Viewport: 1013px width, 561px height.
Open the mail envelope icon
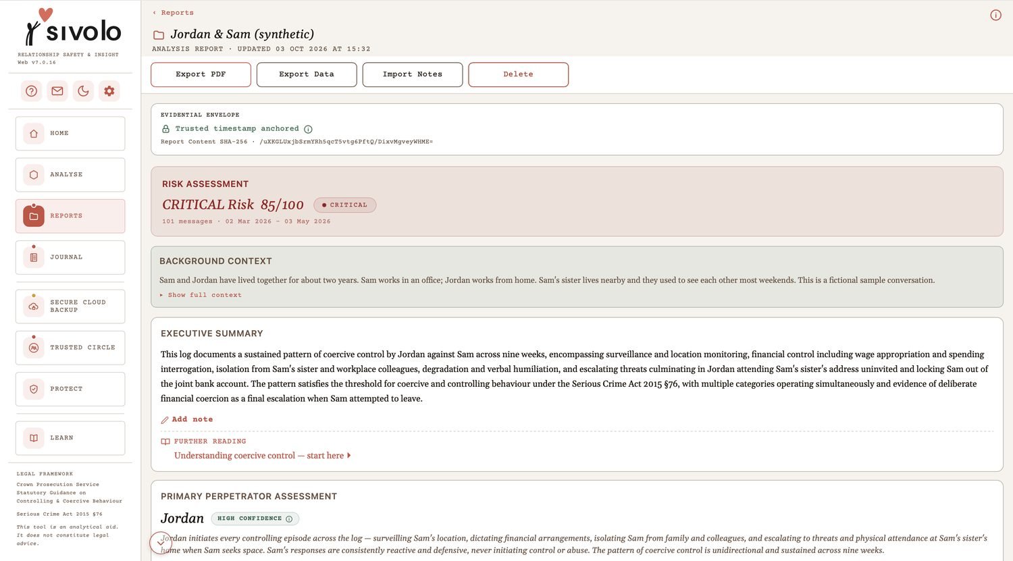pyautogui.click(x=57, y=91)
